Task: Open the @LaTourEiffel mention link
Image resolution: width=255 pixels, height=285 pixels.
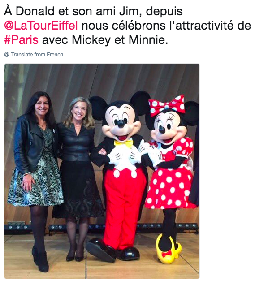Action: pyautogui.click(x=41, y=26)
